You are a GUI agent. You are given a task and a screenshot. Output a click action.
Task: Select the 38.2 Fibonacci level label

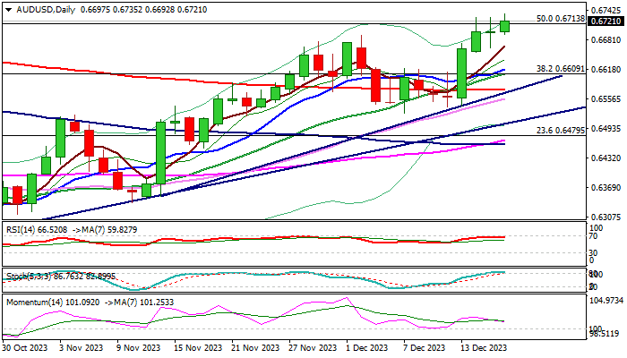(x=560, y=69)
